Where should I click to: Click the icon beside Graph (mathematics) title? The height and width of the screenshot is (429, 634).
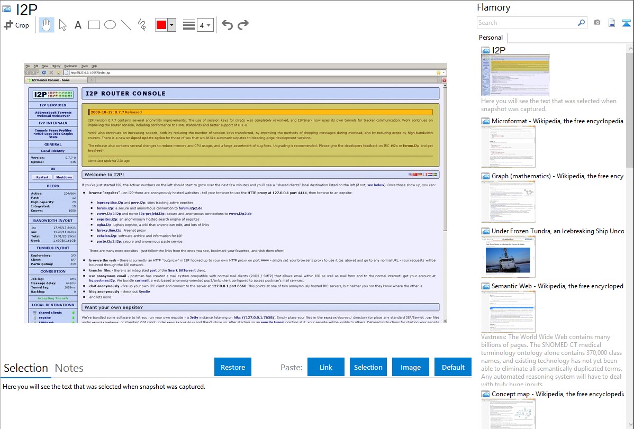coord(485,176)
